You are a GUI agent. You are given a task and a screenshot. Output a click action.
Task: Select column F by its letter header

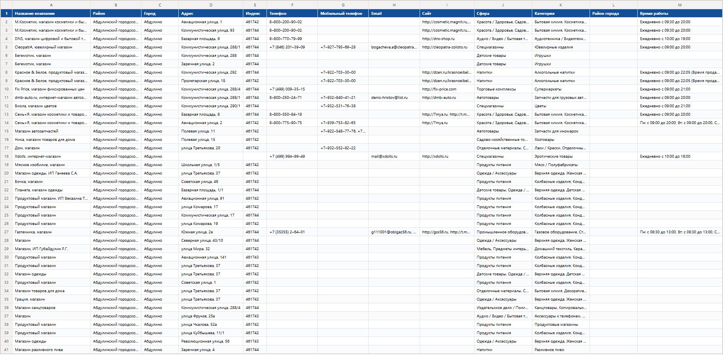pos(292,5)
